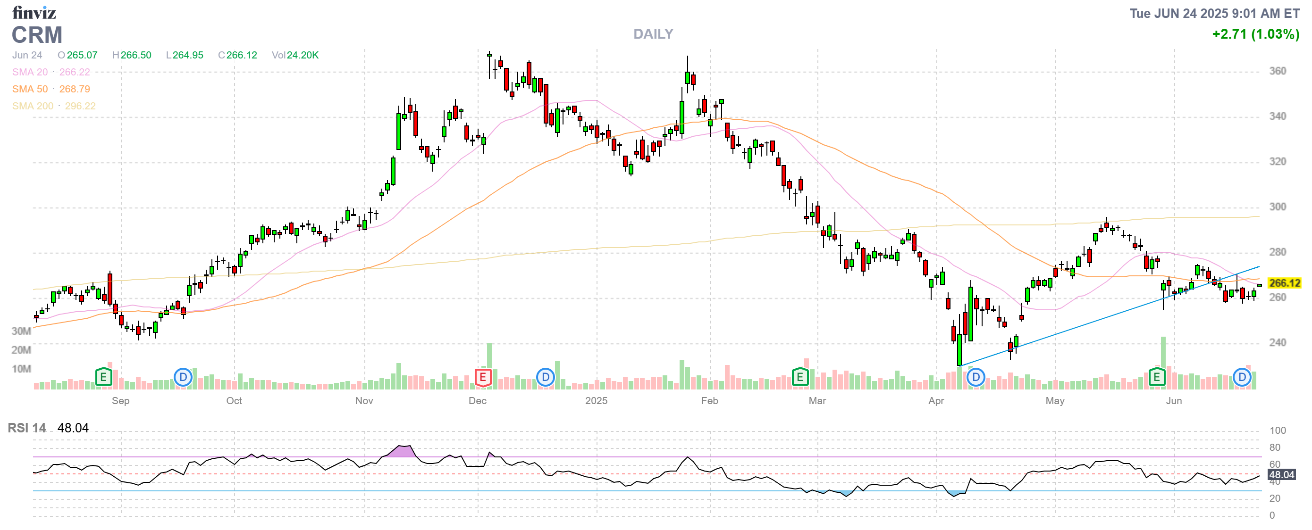Click the yellow 266.12 current price tag
The height and width of the screenshot is (530, 1312).
tap(1284, 283)
